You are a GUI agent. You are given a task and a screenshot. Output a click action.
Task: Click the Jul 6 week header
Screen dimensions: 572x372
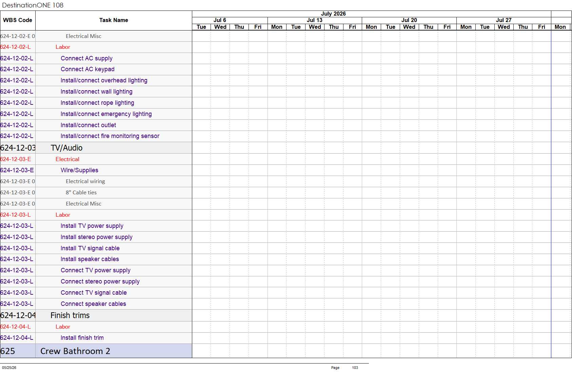coord(220,20)
